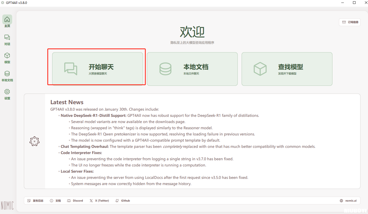Click the text 'Native DeepSeek-R1-Distill Support:'
Viewport: 368px width, 214px height.
coord(93,116)
